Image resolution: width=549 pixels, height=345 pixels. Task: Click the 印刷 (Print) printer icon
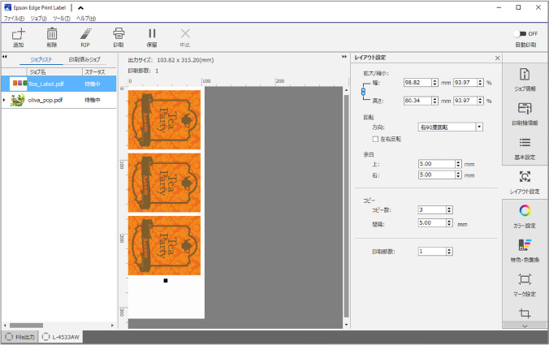[x=119, y=34]
